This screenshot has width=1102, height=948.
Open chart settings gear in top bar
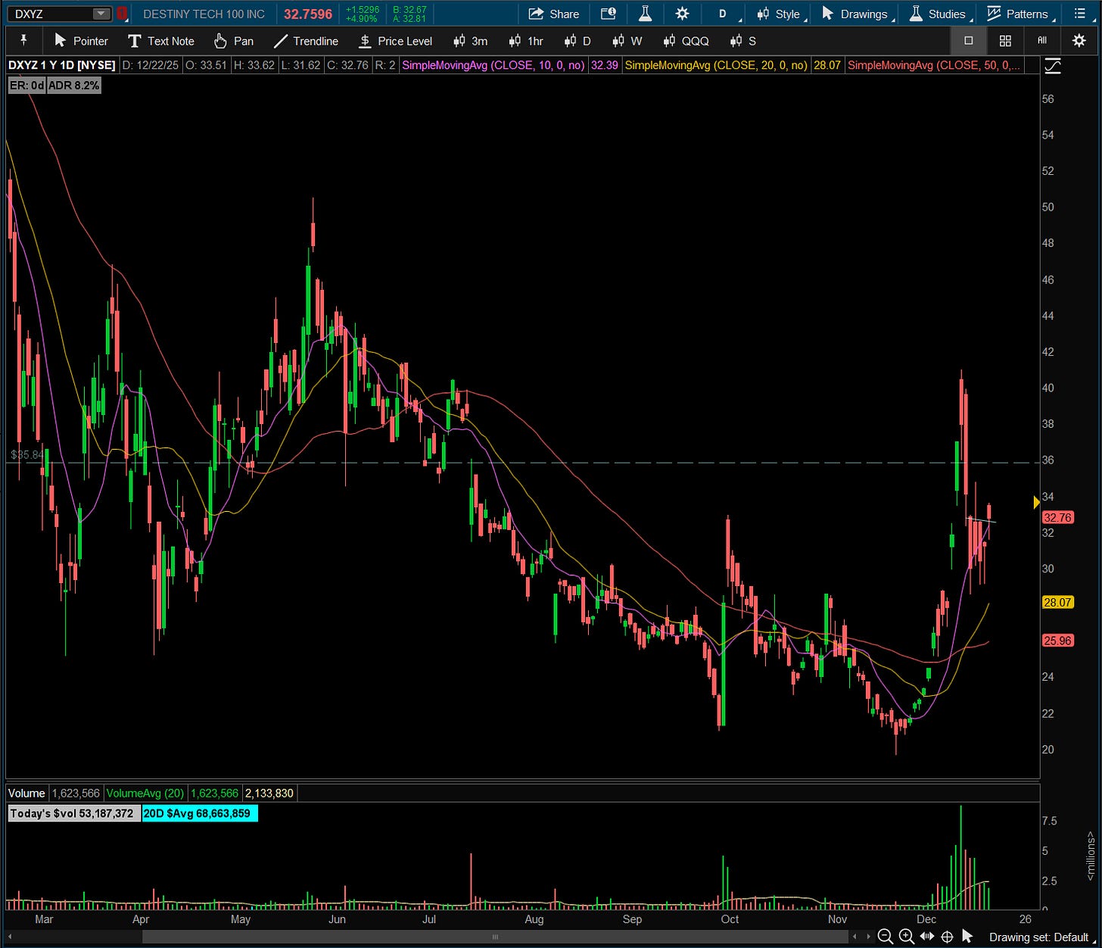pyautogui.click(x=682, y=14)
